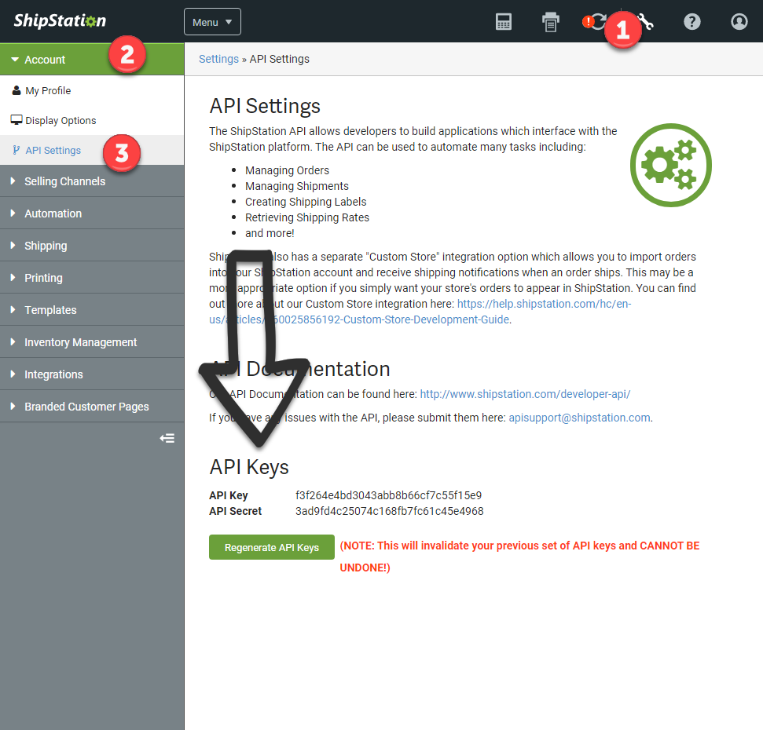This screenshot has width=763, height=730.
Task: Collapse the sidebar using the arrow icon
Action: click(167, 438)
